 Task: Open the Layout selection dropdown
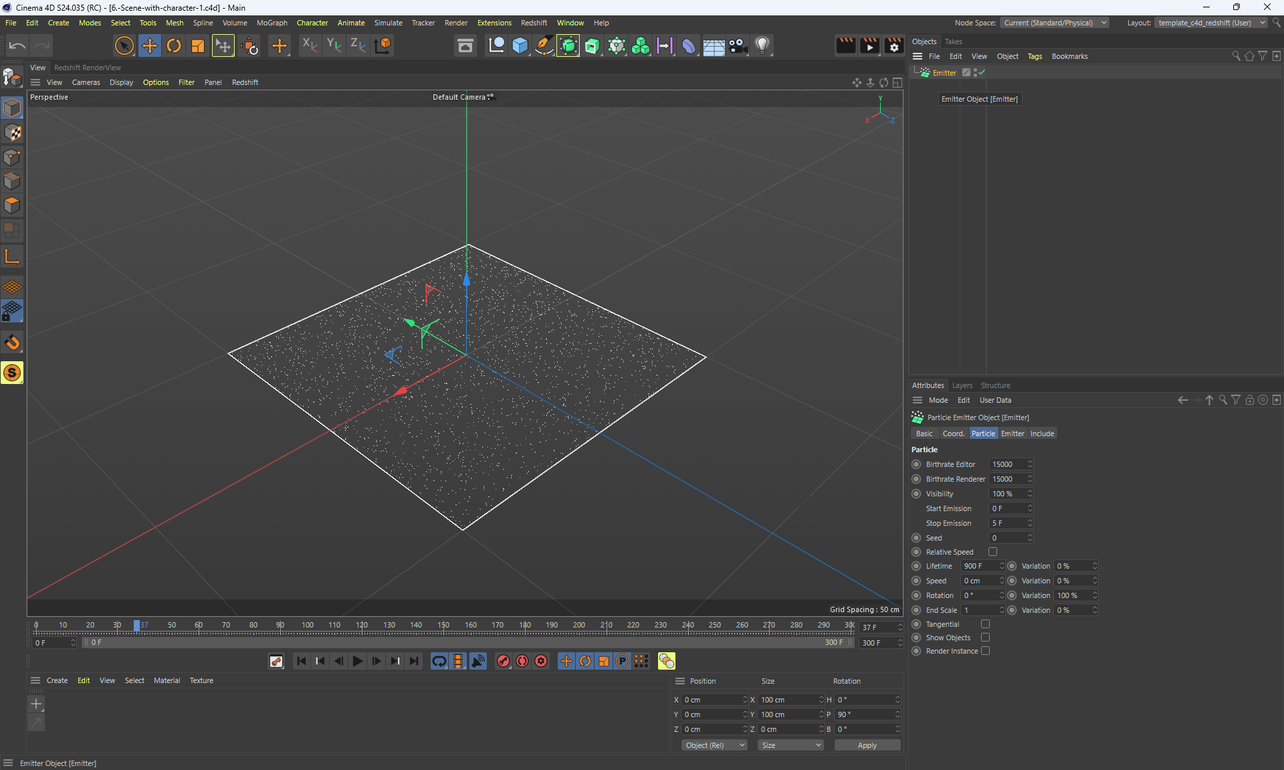1211,23
